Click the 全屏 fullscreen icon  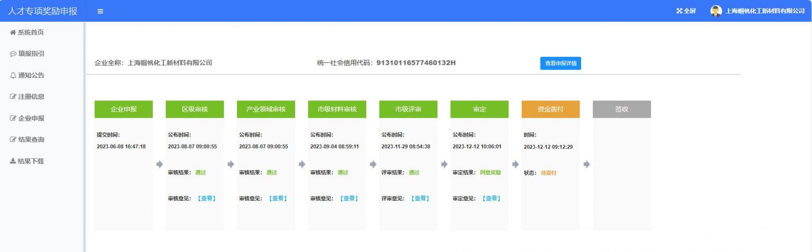(x=680, y=11)
